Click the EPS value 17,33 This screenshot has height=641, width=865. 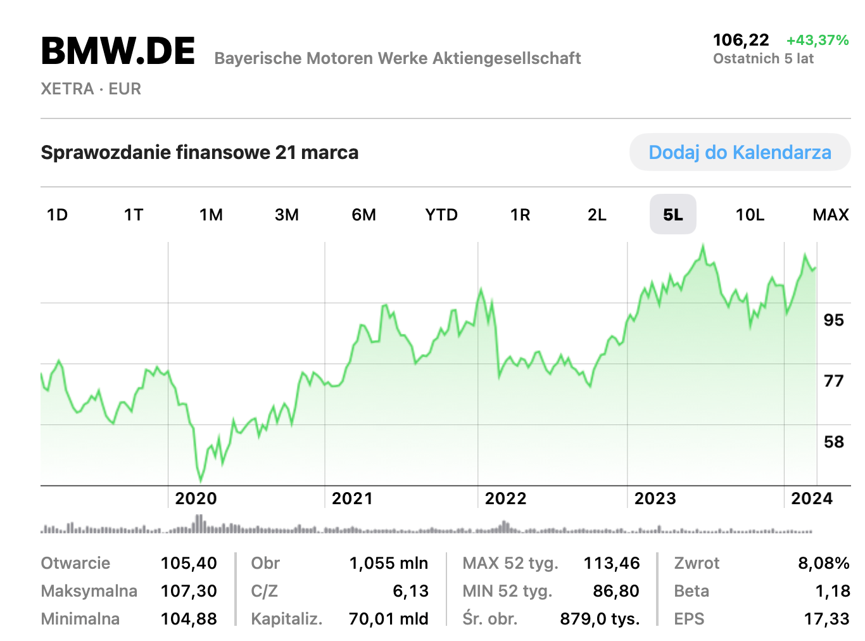827,619
